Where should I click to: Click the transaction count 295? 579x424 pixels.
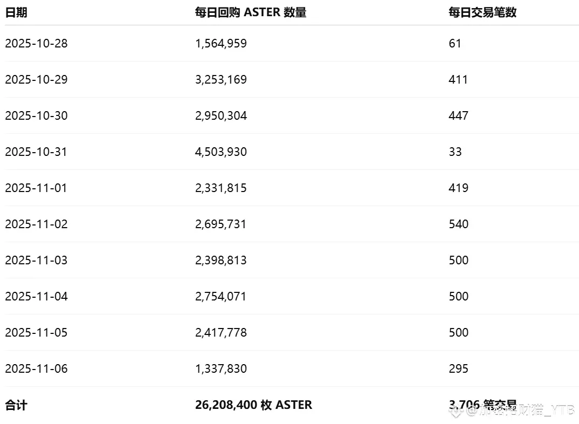pyautogui.click(x=458, y=368)
